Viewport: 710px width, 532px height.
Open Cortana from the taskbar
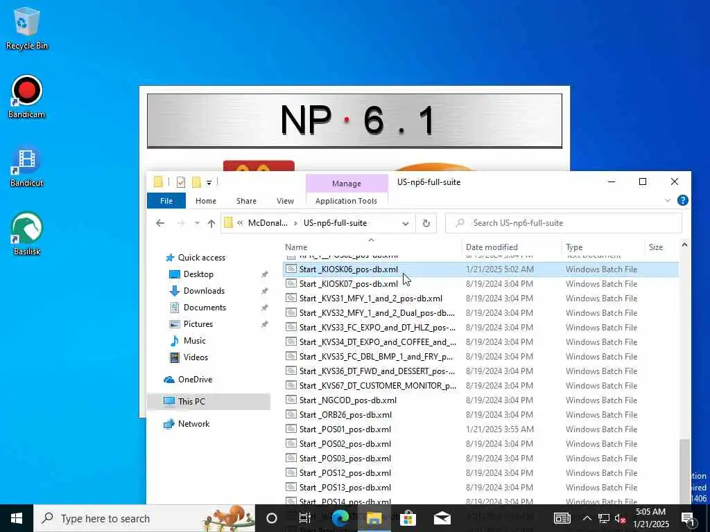point(272,518)
